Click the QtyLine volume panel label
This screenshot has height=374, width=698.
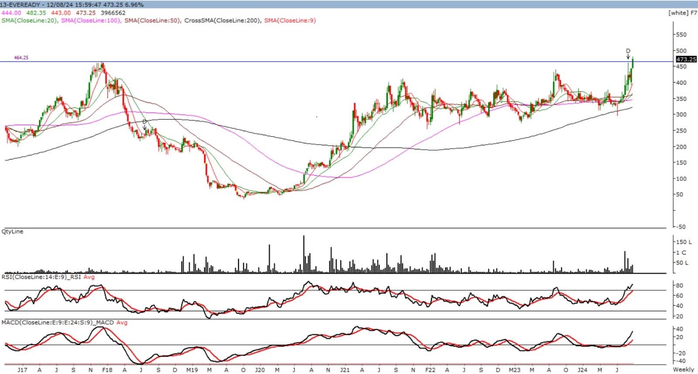click(12, 231)
